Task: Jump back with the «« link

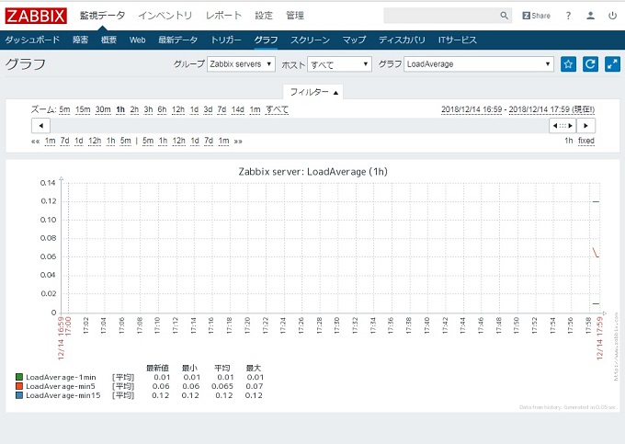Action: coord(36,141)
